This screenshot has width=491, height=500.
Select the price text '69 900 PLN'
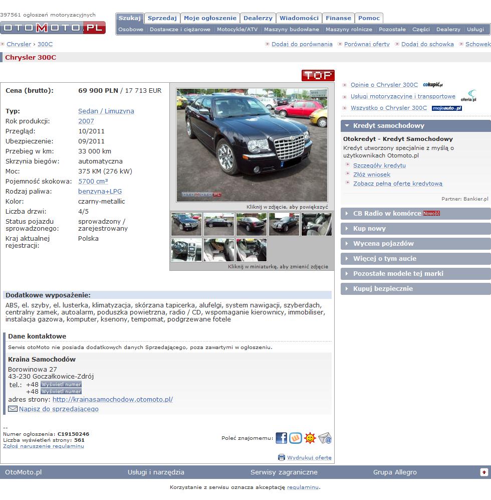98,91
